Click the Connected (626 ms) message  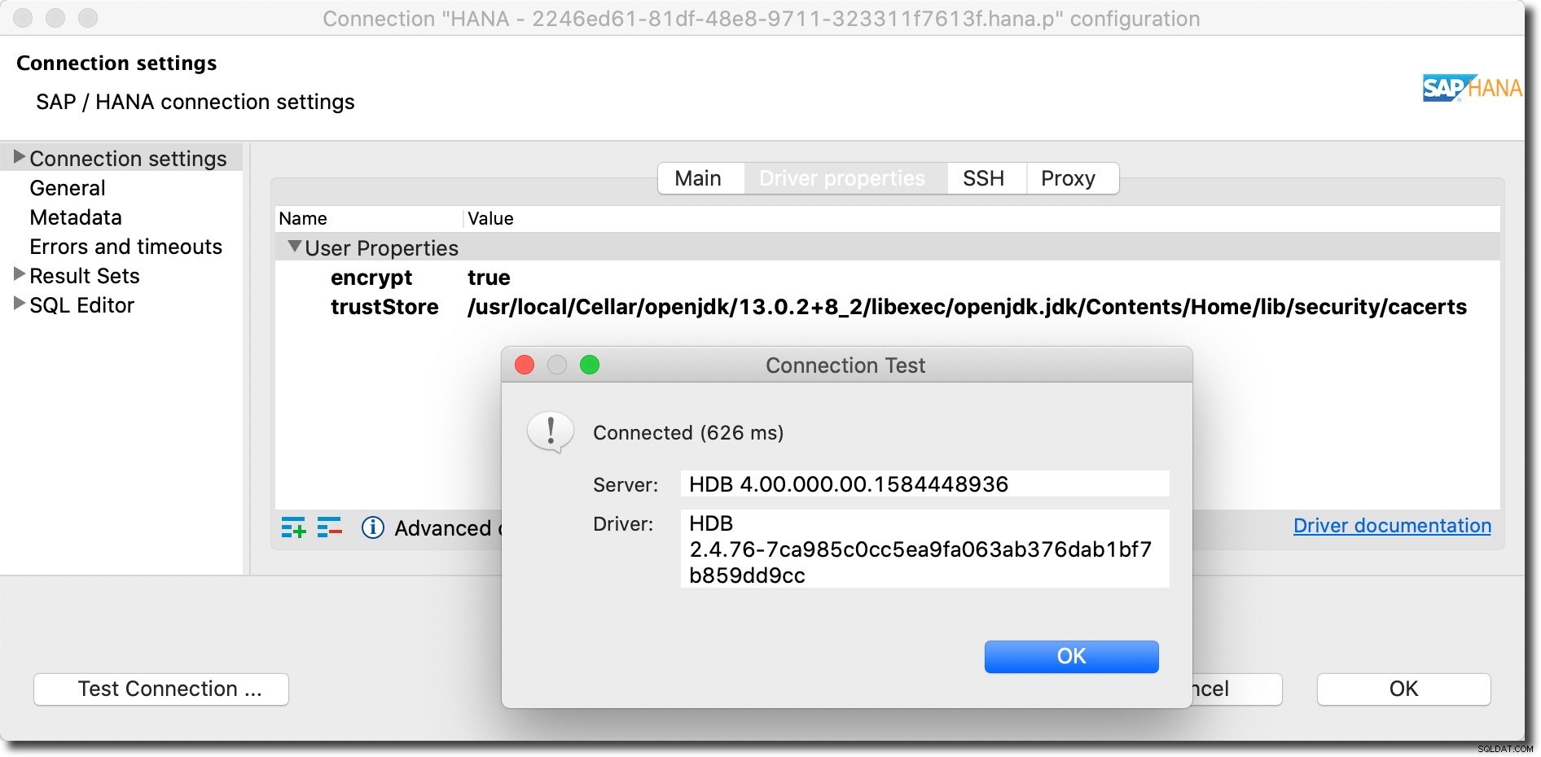click(x=688, y=433)
